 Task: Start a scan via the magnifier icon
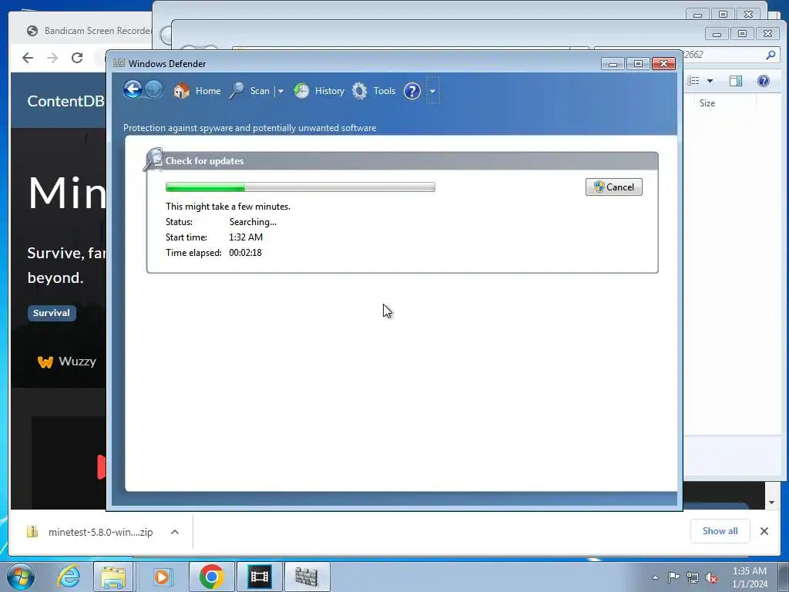point(237,91)
